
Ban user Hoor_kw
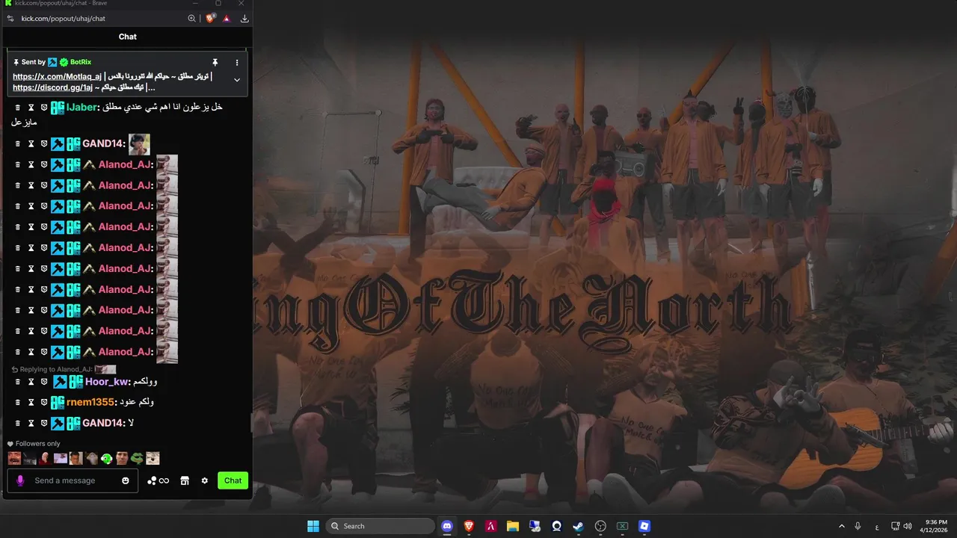point(44,382)
